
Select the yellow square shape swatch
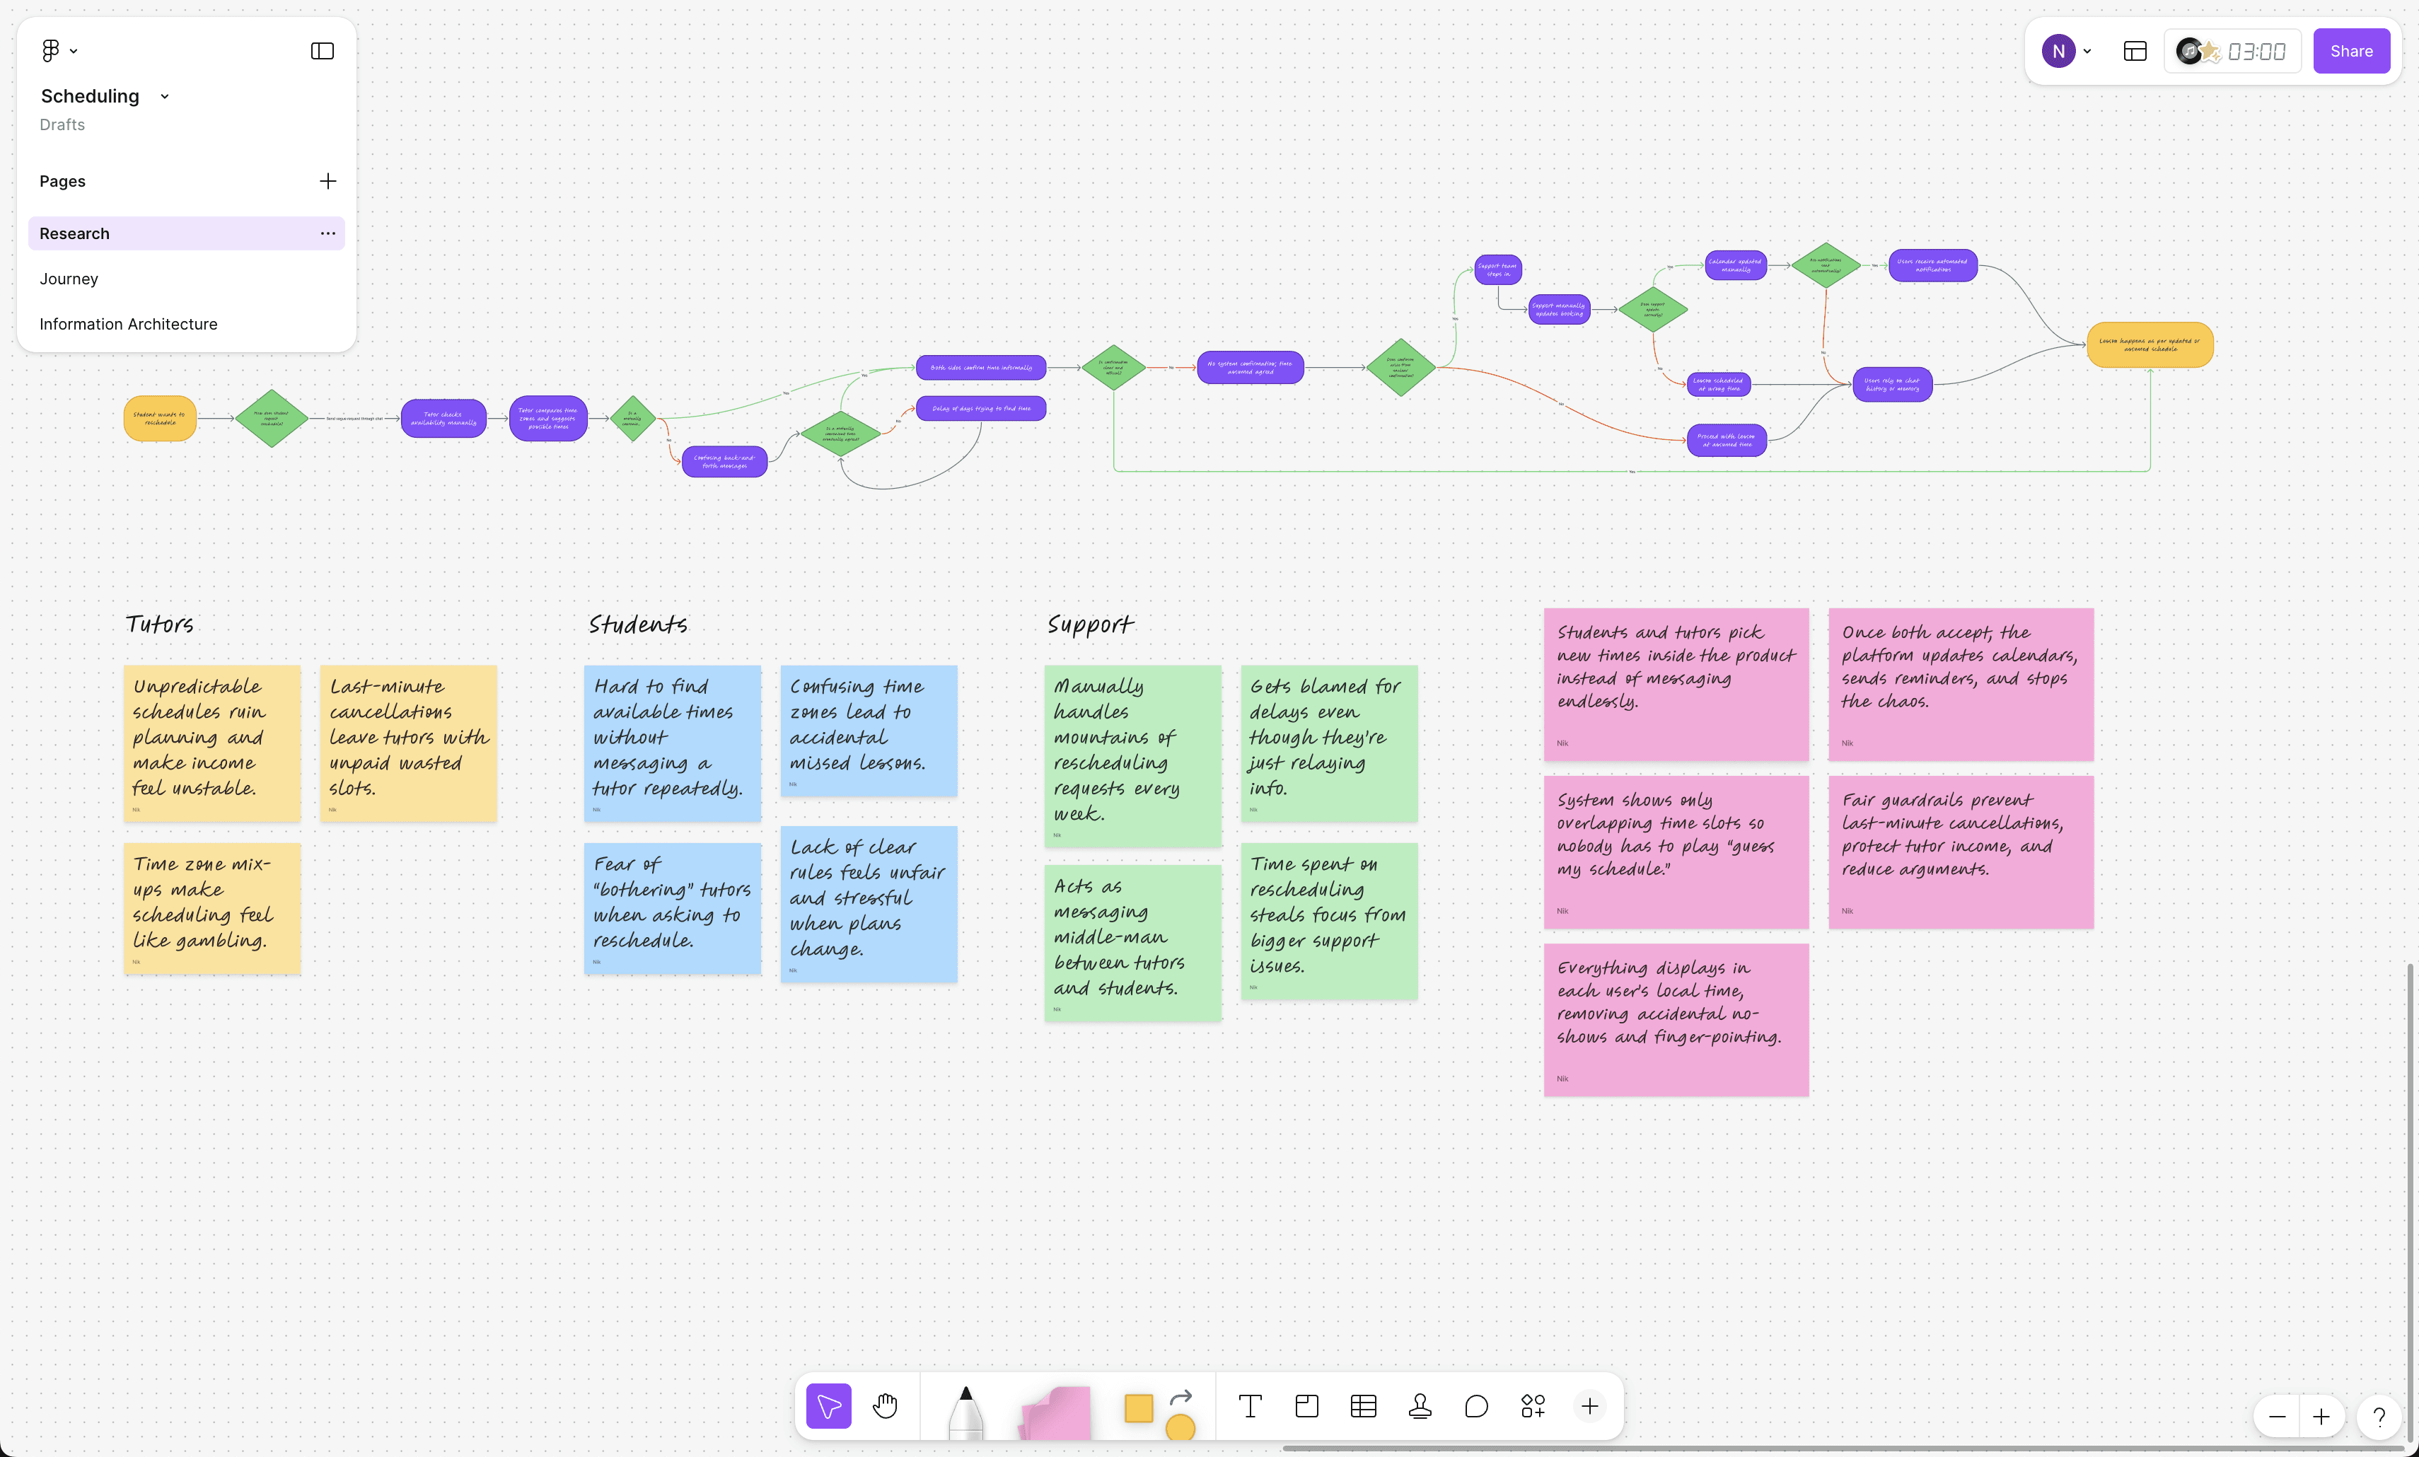tap(1138, 1407)
